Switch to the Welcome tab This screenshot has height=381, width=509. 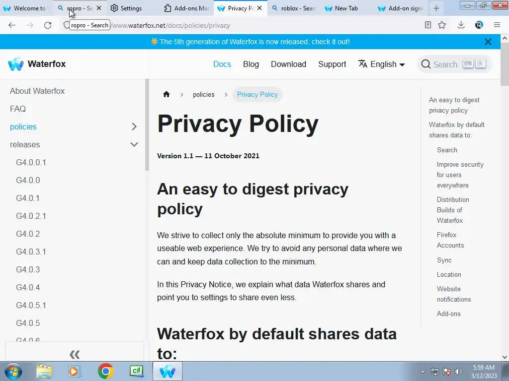[26, 8]
